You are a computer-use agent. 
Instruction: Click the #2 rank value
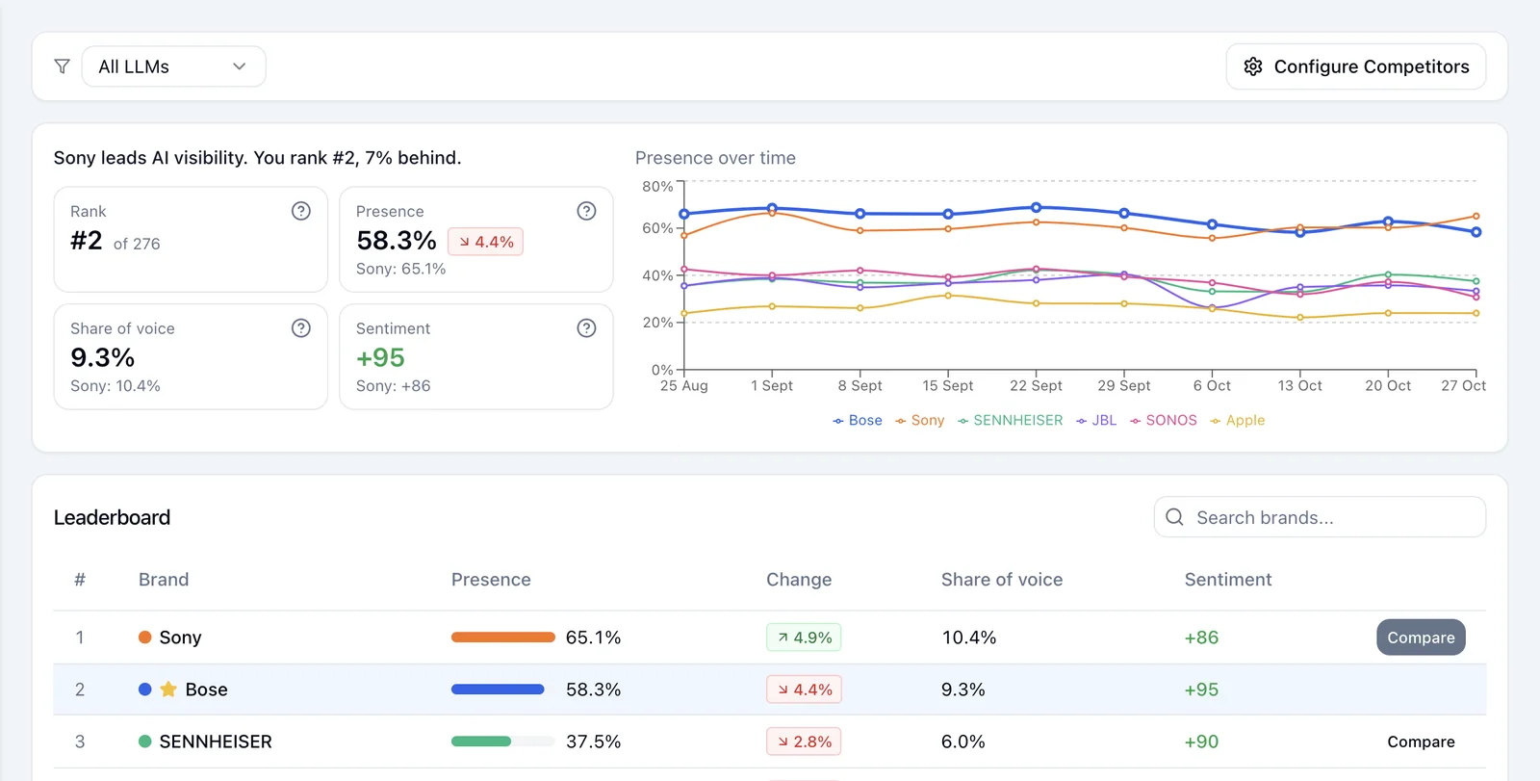87,241
